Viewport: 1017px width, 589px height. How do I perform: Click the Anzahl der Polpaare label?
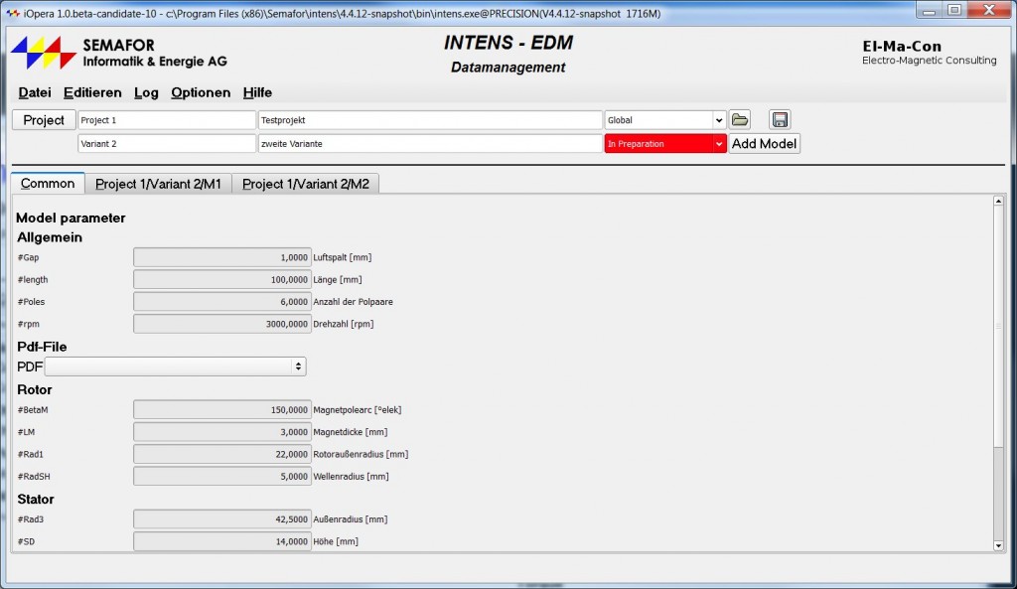pyautogui.click(x=353, y=302)
